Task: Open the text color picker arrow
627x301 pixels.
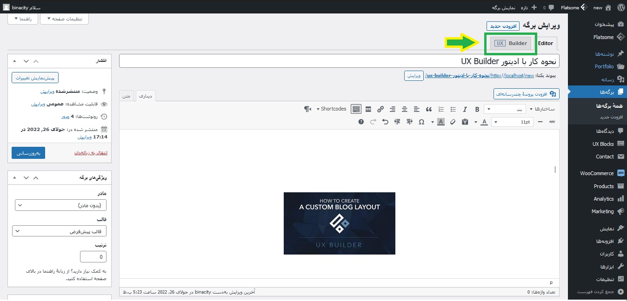Action: pyautogui.click(x=475, y=122)
